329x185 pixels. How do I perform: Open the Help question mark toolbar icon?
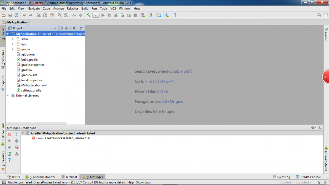[x=175, y=15]
